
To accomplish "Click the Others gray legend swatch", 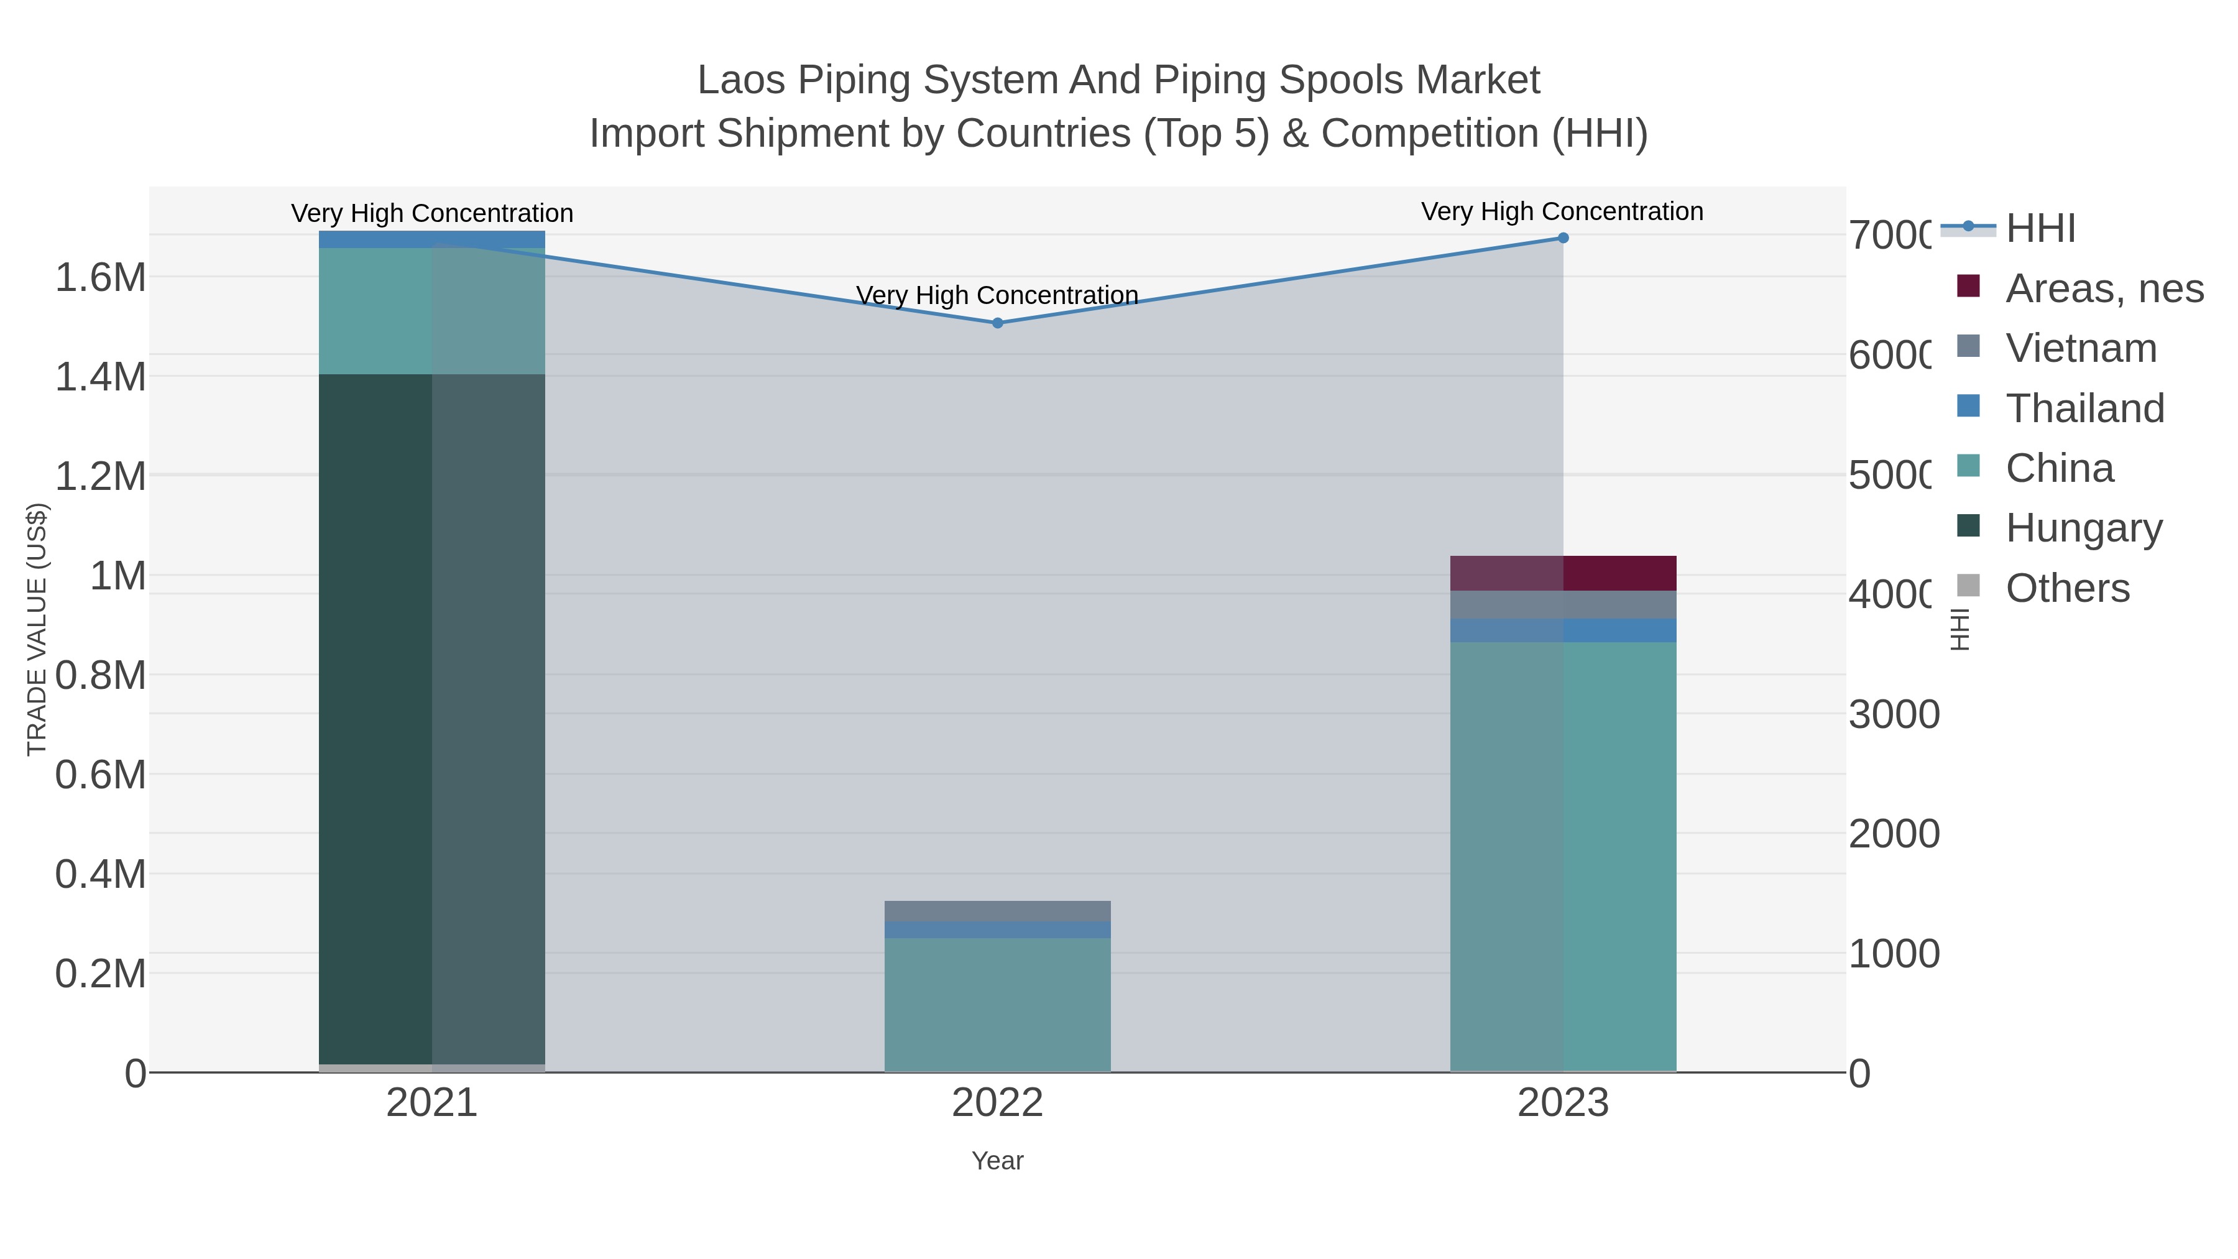I will click(1969, 586).
